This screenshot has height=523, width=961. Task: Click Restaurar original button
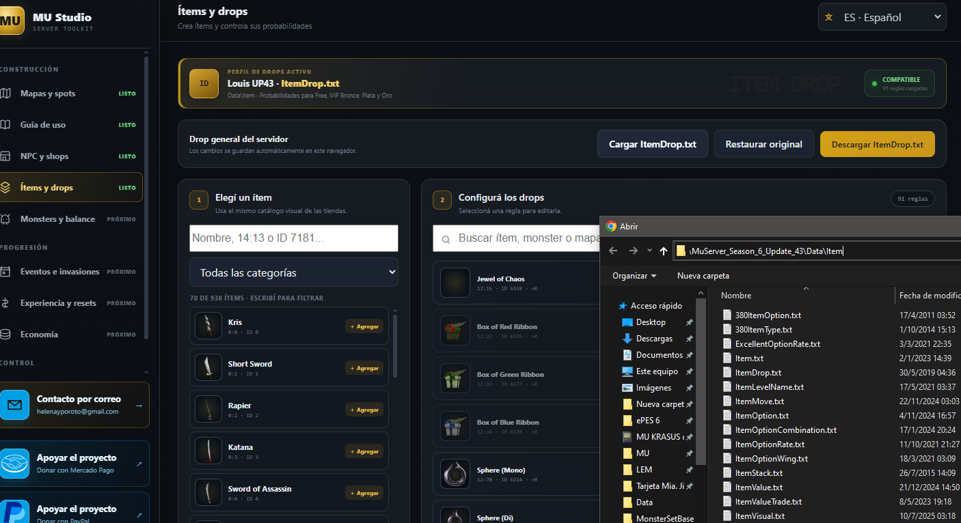point(763,144)
